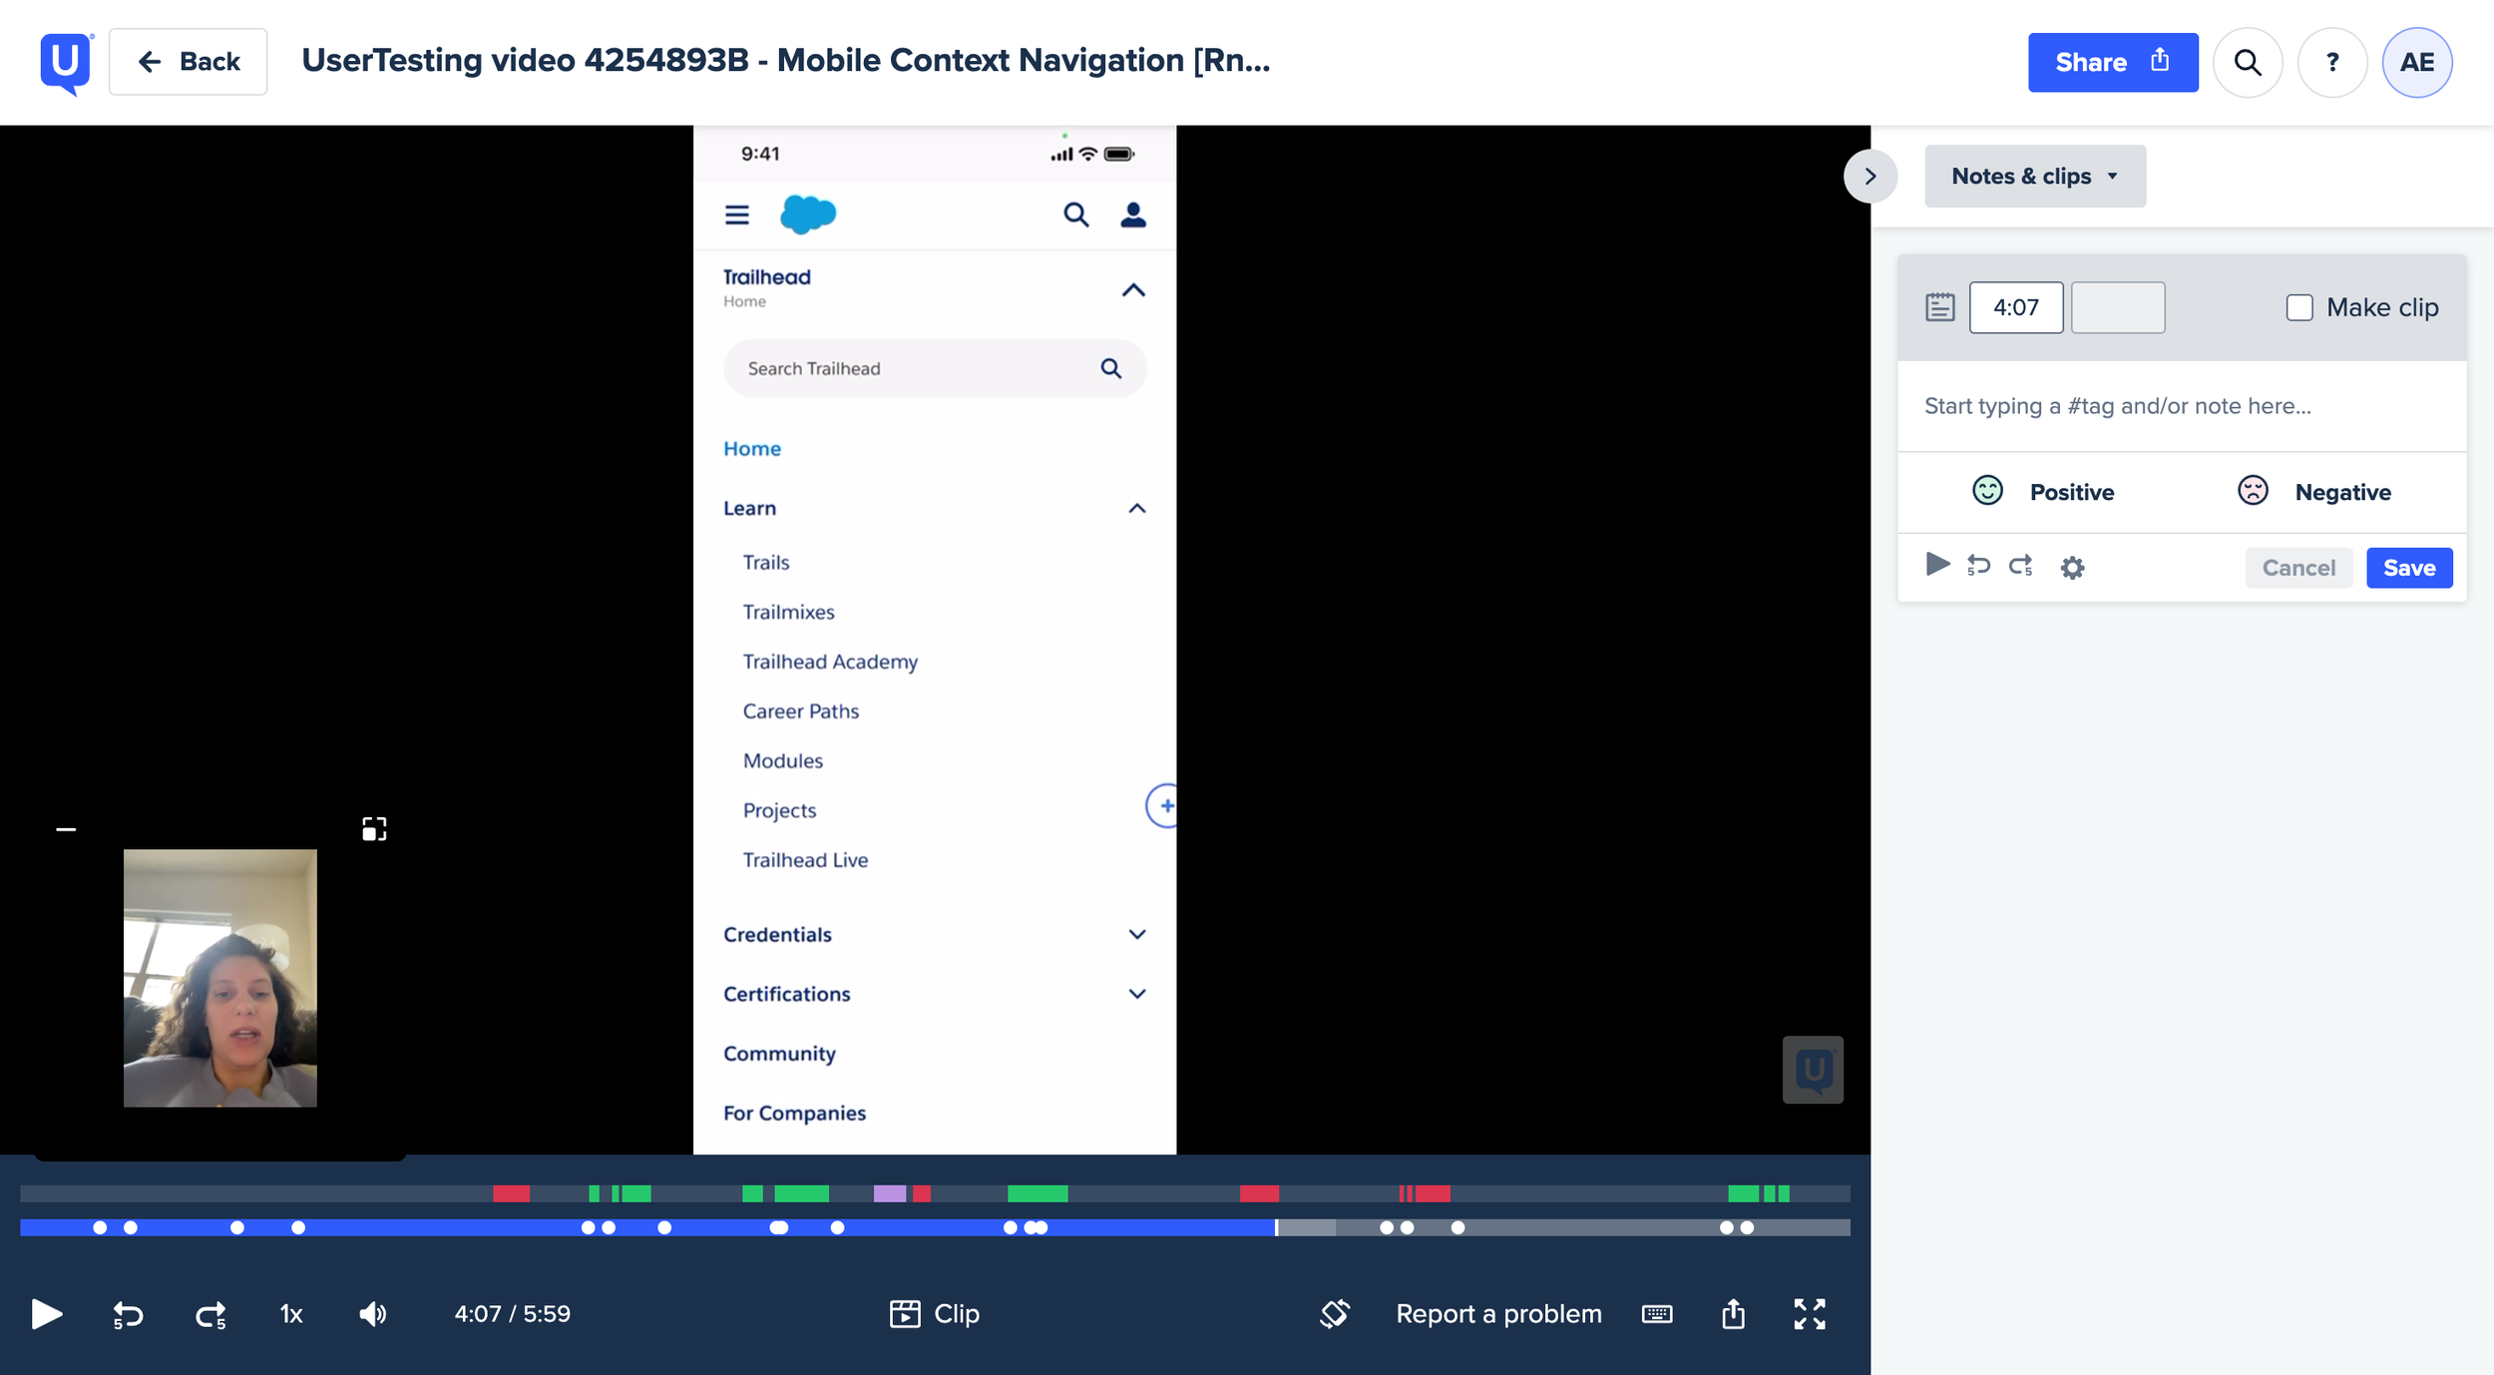The image size is (2494, 1375).
Task: Minimize the webcam picture-in-picture window
Action: [x=66, y=829]
